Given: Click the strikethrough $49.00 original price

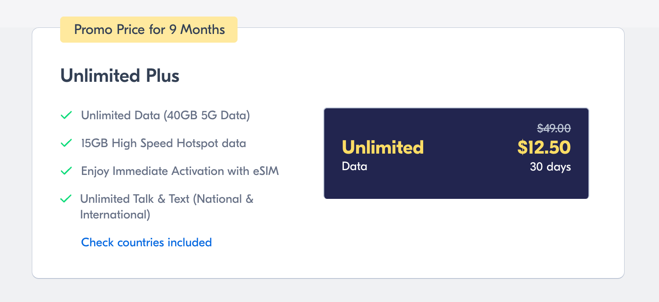Looking at the screenshot, I should (x=554, y=128).
